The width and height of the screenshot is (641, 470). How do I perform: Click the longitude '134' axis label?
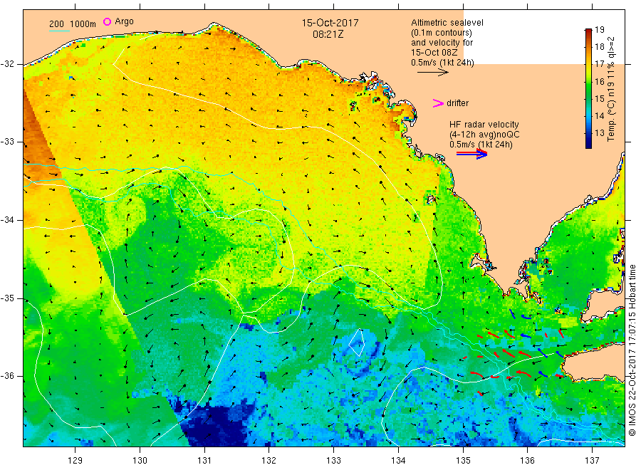point(398,461)
